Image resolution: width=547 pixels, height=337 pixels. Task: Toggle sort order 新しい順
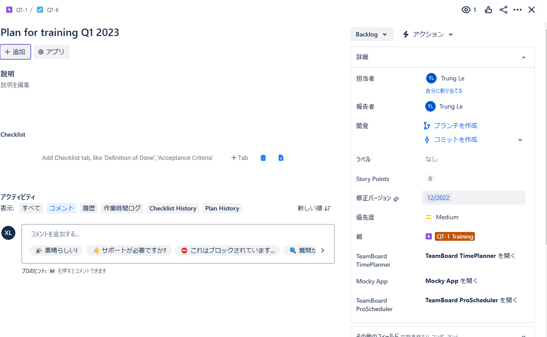(x=314, y=208)
